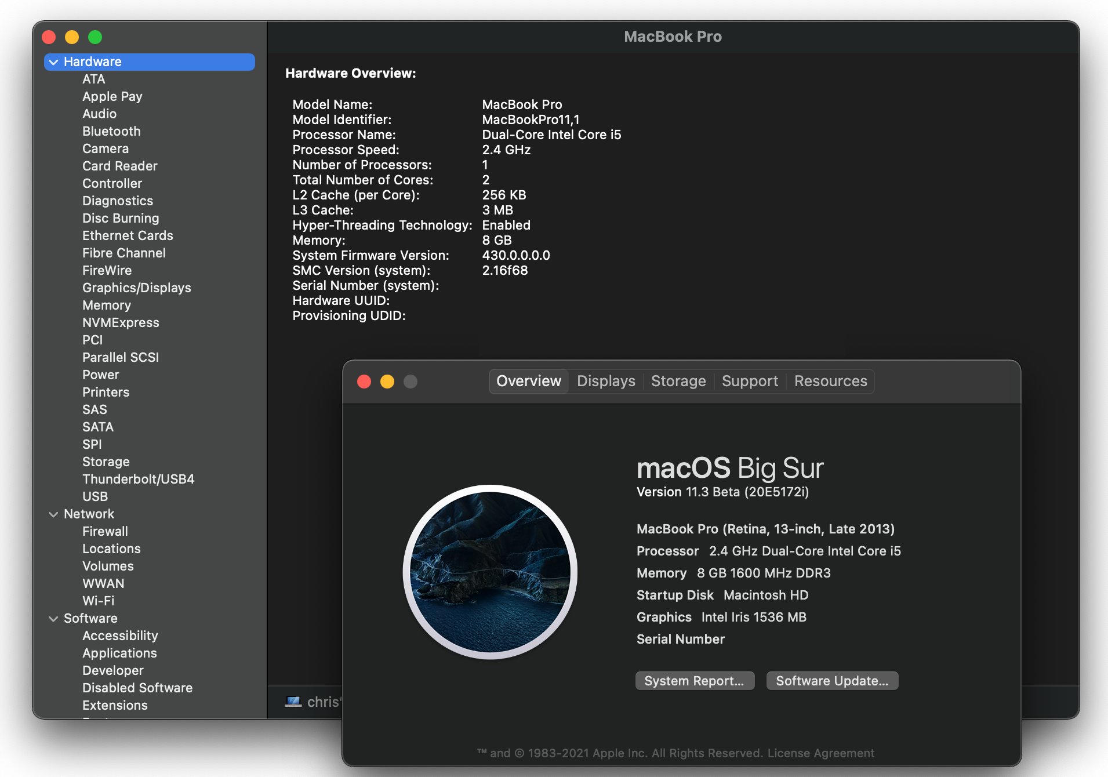This screenshot has width=1108, height=777.
Task: Select Disc Burning in the sidebar
Action: point(121,219)
